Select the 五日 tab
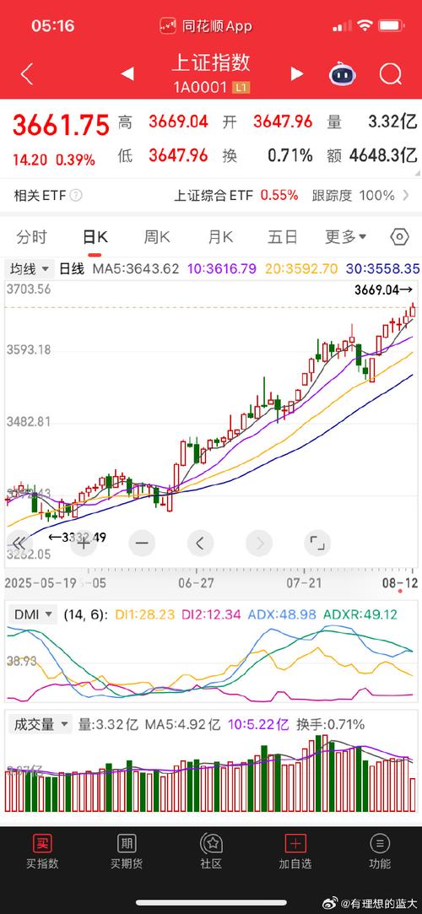Screen dimensions: 422x914 283,237
